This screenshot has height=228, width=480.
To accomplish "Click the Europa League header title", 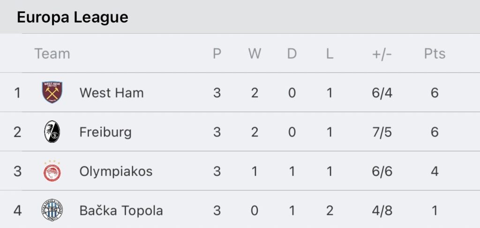I will click(x=73, y=17).
